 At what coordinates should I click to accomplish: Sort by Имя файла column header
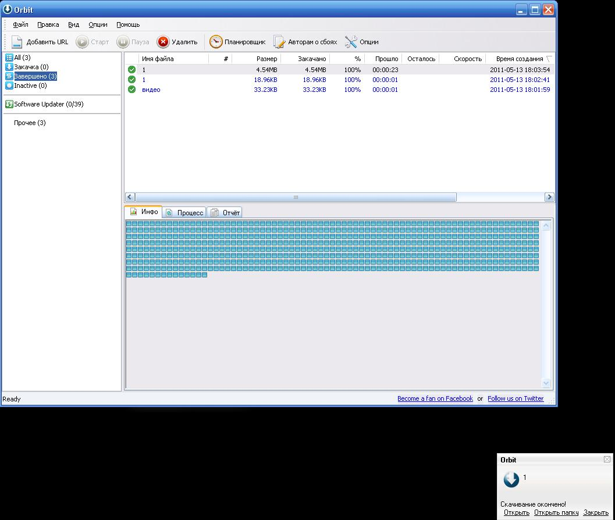tap(158, 59)
